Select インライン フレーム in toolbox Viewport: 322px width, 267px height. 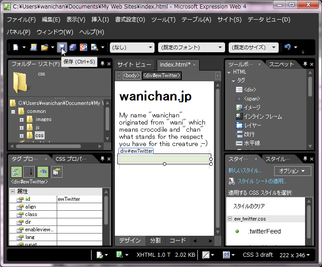(x=259, y=117)
